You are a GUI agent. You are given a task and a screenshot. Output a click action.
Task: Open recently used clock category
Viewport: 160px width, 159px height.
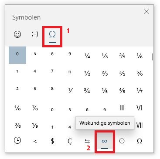(x=17, y=141)
